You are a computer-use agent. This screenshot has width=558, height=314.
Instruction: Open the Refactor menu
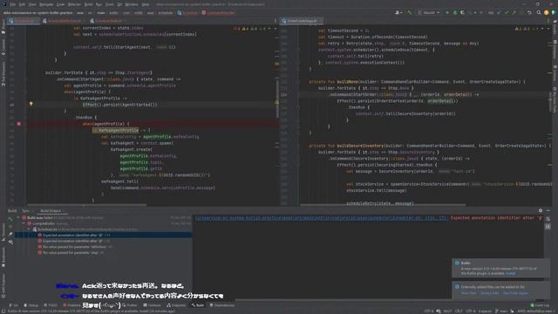74,4
